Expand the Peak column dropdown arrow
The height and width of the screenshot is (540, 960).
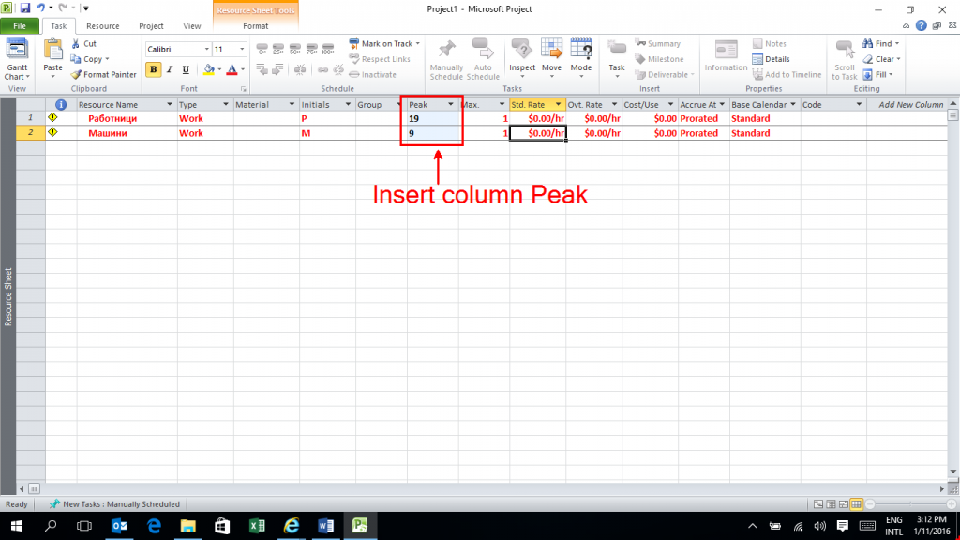[451, 105]
